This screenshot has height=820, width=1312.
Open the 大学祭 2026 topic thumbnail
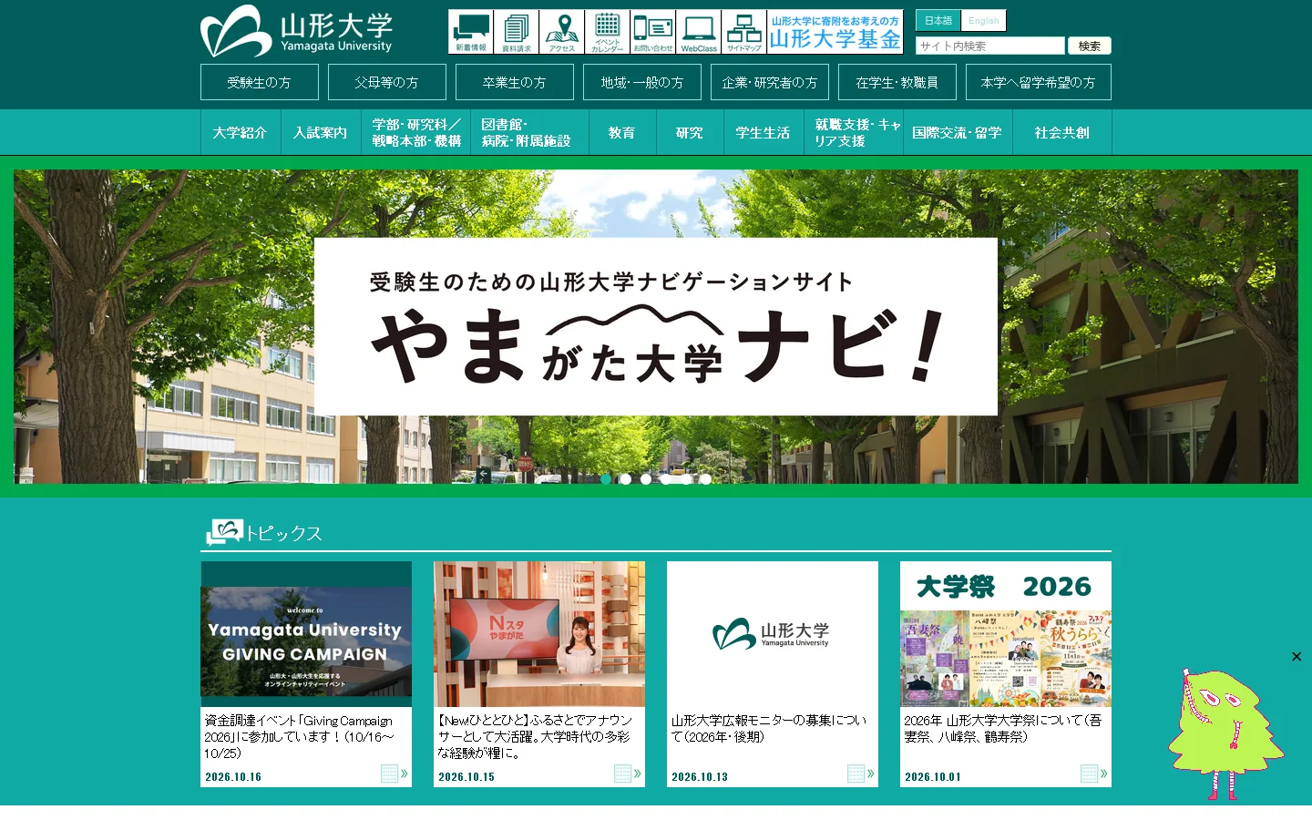tap(1006, 634)
